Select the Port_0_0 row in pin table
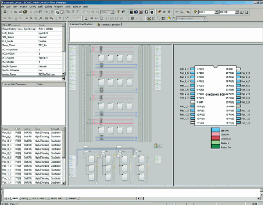The height and width of the screenshot is (205, 263). (32, 133)
